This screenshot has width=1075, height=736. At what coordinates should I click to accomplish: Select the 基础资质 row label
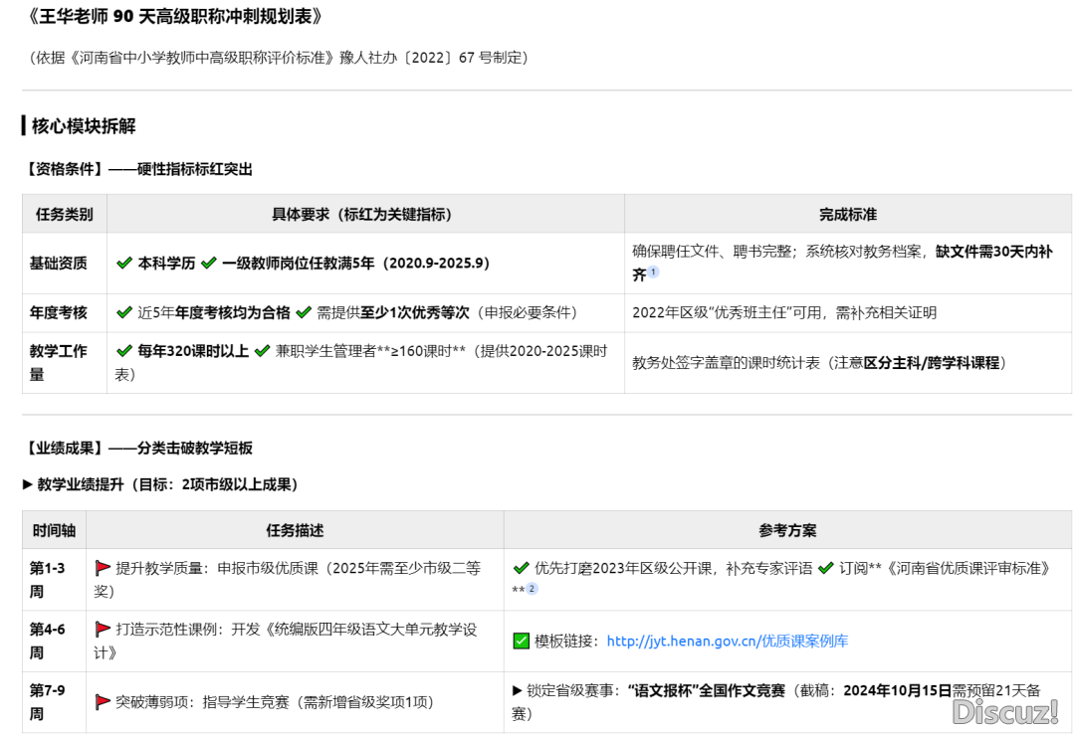(x=59, y=264)
